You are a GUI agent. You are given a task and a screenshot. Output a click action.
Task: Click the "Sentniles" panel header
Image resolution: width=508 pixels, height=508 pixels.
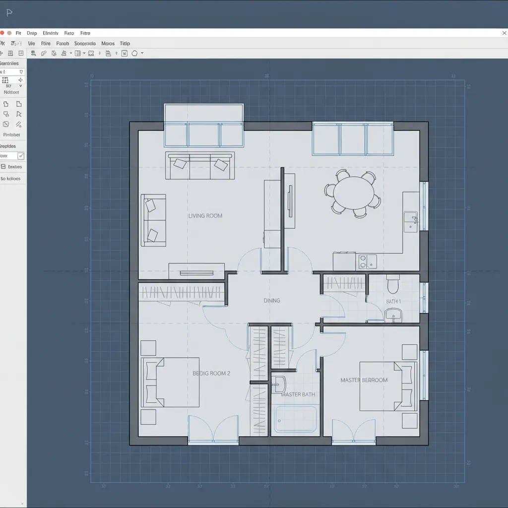9,63
